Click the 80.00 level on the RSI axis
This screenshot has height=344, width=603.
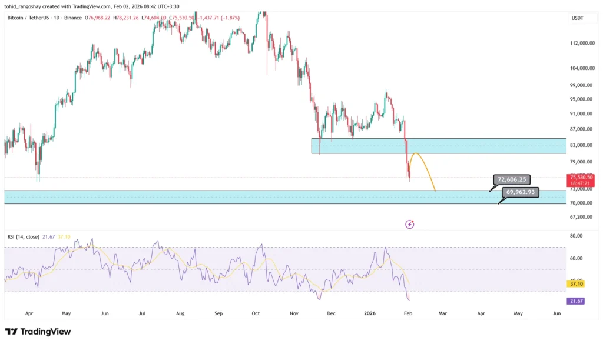(575, 236)
